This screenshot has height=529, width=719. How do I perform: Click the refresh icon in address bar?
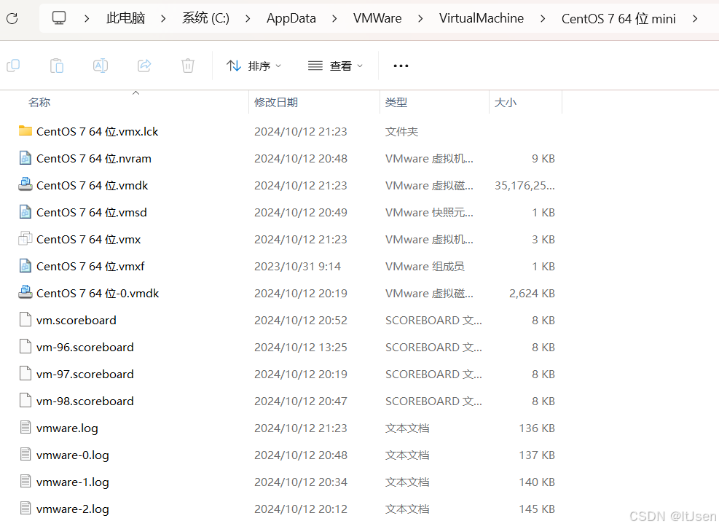(x=12, y=18)
